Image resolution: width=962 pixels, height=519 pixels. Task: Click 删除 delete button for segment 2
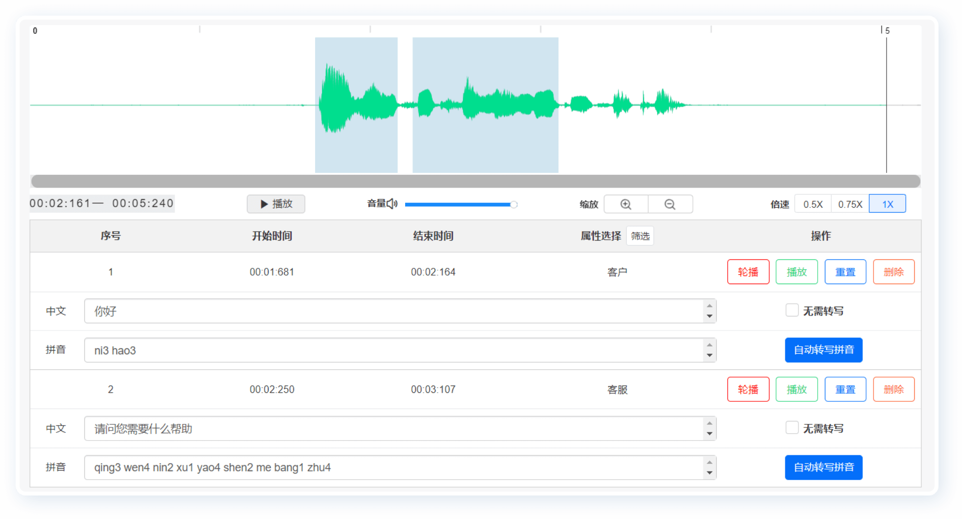tap(893, 389)
